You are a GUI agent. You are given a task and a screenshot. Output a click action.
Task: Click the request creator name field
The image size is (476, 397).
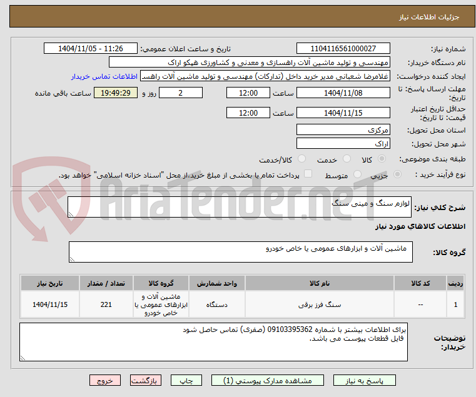point(265,76)
